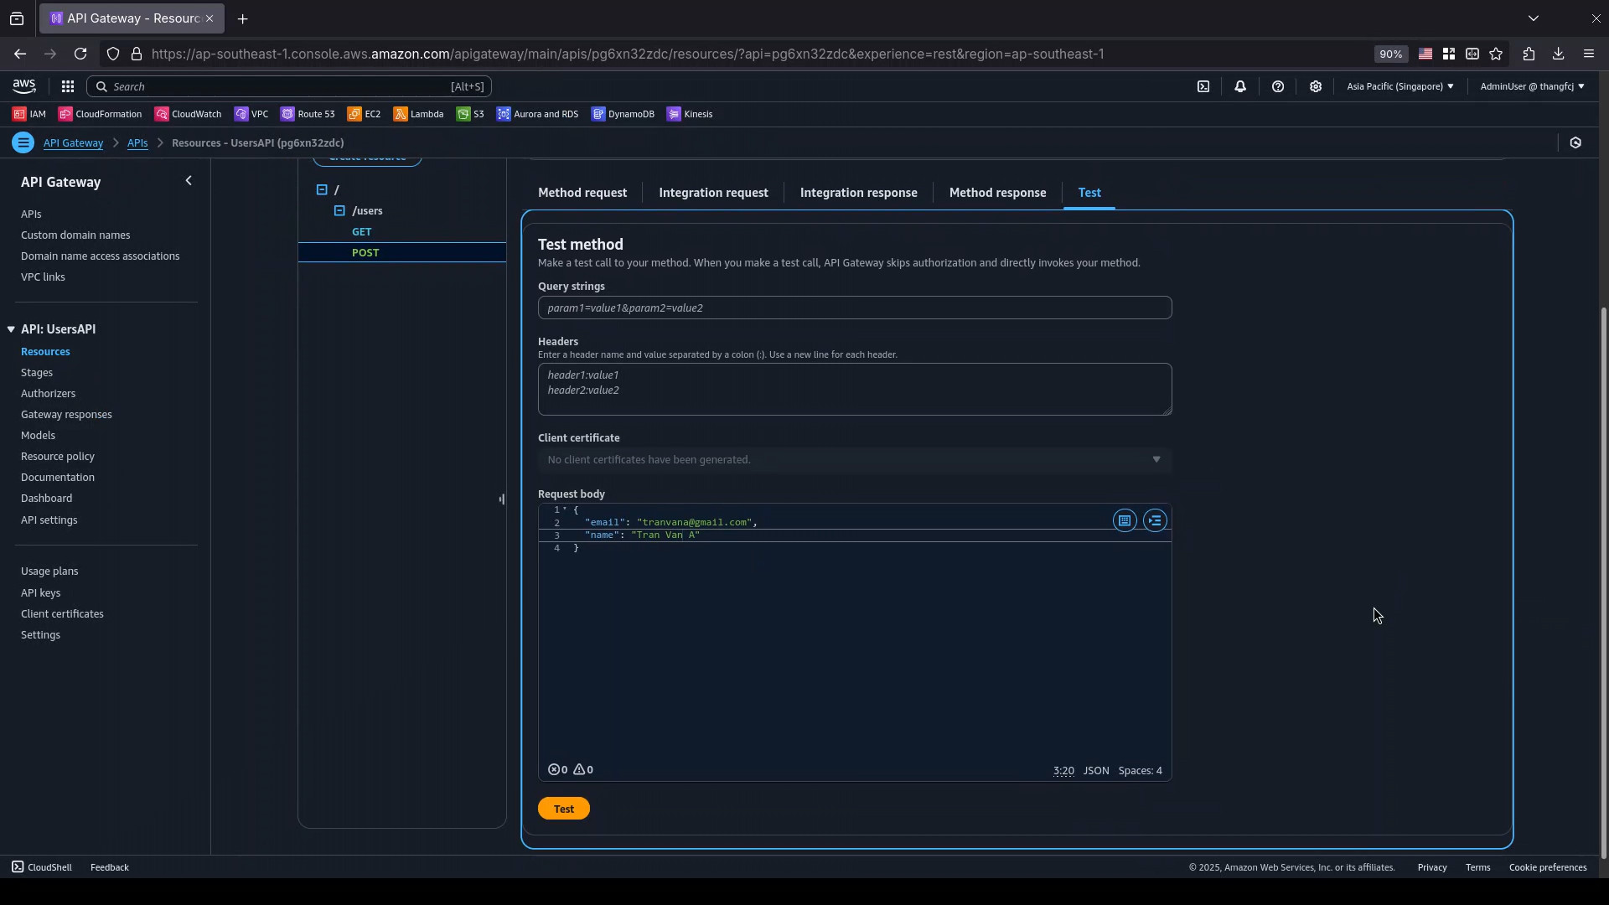The width and height of the screenshot is (1609, 905).
Task: Open the AWS services grid menu
Action: [x=68, y=86]
